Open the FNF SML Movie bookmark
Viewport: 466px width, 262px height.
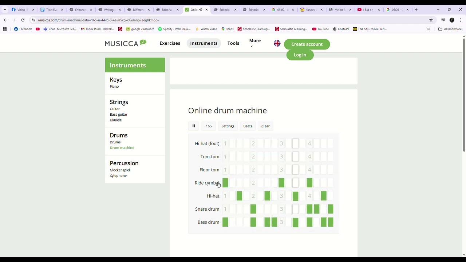click(370, 29)
